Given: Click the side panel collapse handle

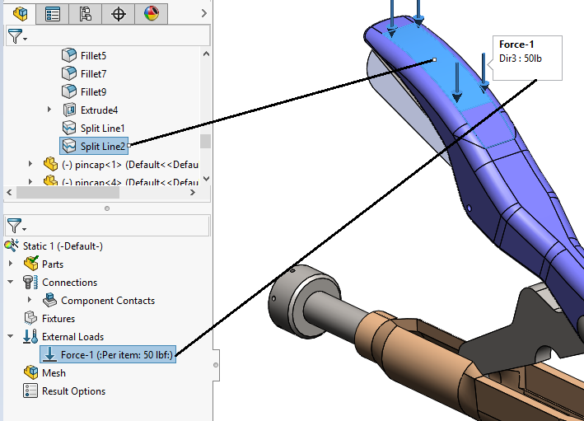Looking at the screenshot, I should click(216, 365).
